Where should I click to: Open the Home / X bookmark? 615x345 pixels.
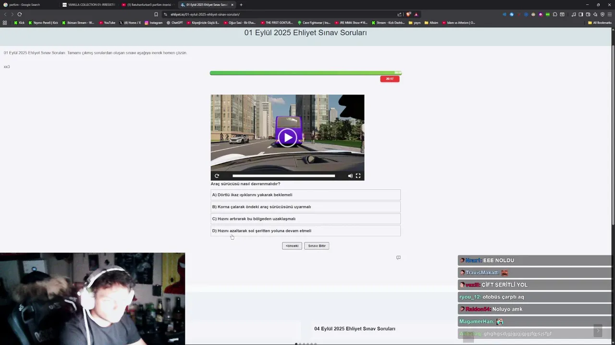(x=130, y=23)
